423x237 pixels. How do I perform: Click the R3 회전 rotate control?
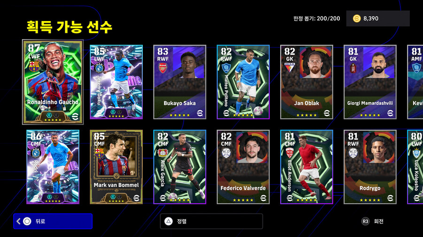(372, 222)
